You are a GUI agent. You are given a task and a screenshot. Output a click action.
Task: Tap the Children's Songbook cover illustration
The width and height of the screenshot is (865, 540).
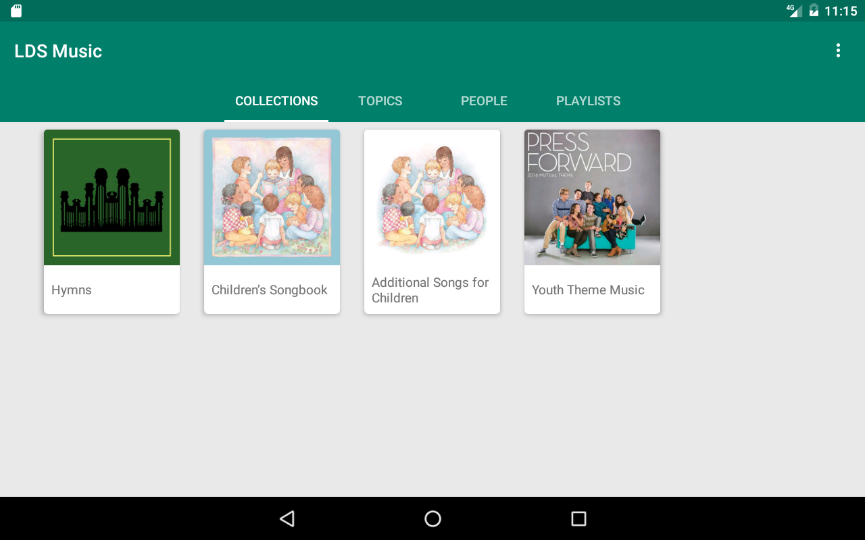[272, 197]
